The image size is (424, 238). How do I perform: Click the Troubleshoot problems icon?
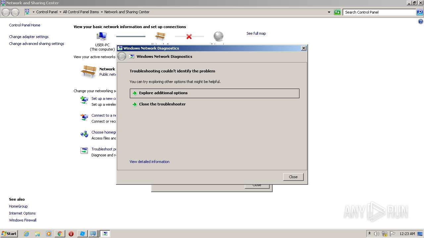click(84, 151)
